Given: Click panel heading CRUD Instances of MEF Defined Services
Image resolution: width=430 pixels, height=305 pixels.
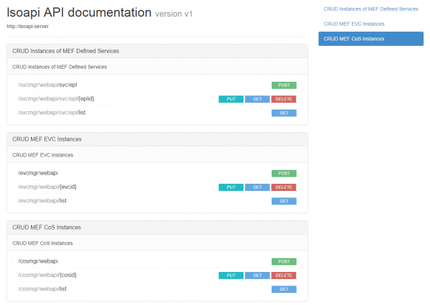Looking at the screenshot, I should tap(66, 51).
